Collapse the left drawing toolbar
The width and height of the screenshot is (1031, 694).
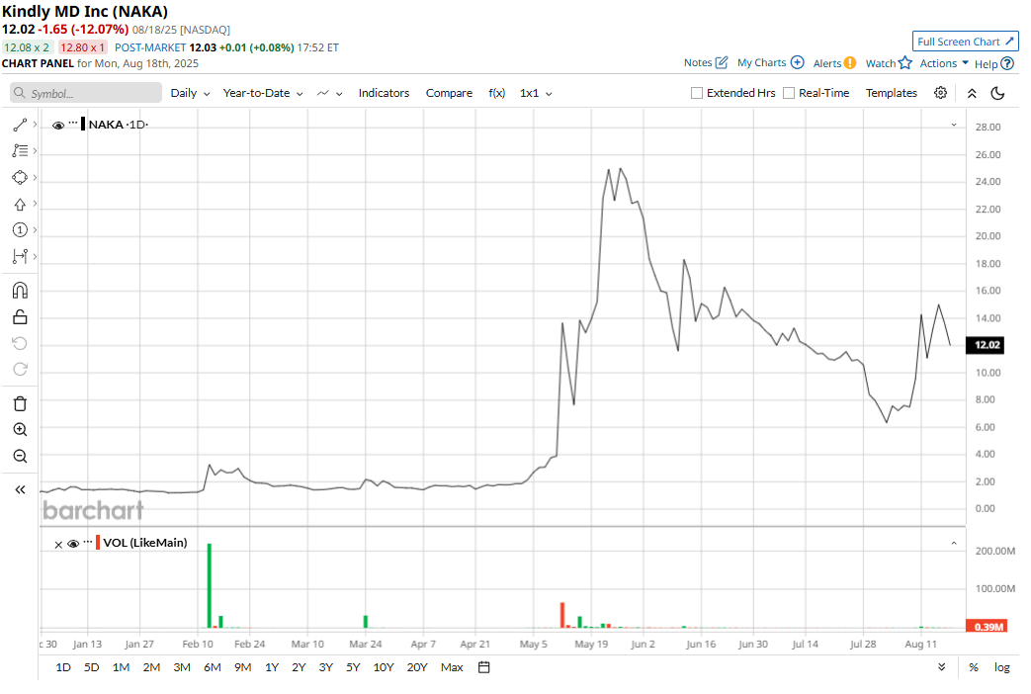pos(20,489)
